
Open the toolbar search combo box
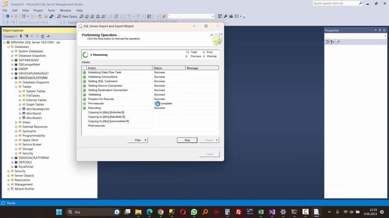213,16
